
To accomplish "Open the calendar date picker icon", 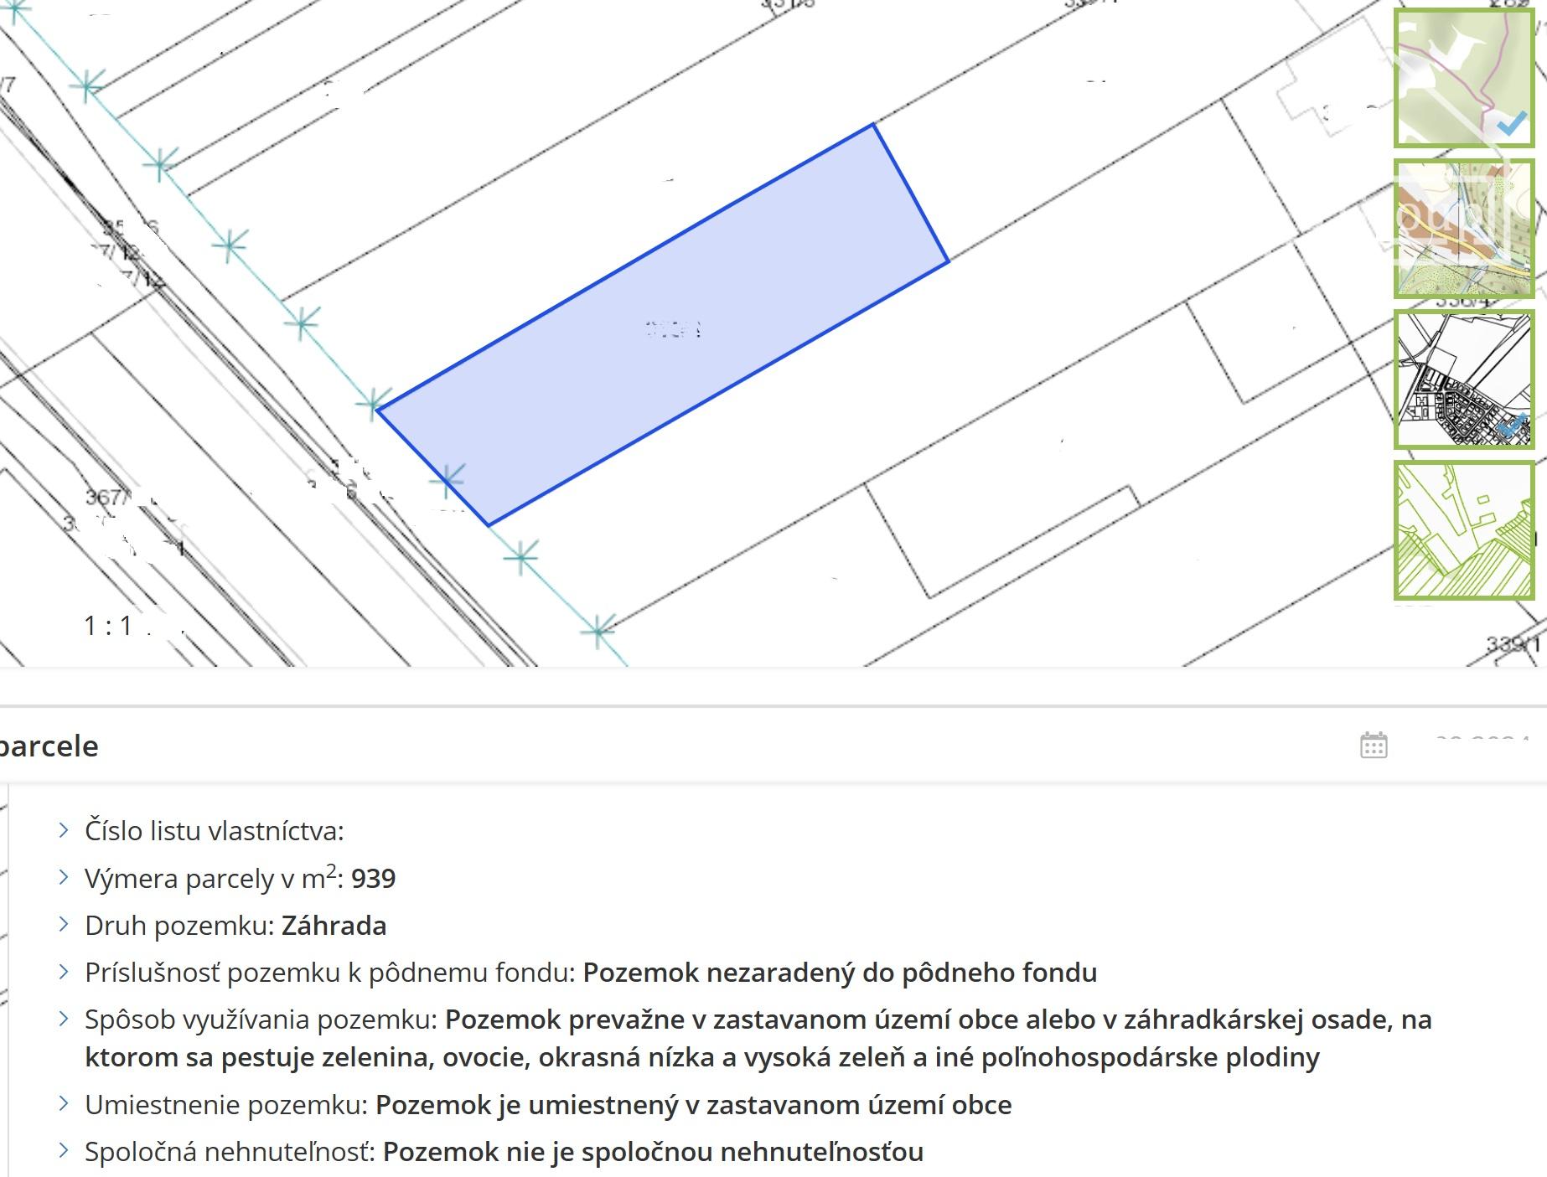I will 1373,745.
